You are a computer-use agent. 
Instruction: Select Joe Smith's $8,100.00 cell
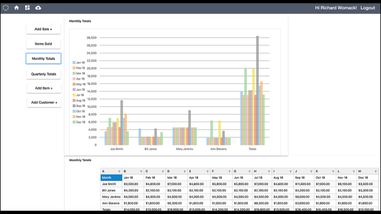pyautogui.click(x=346, y=184)
